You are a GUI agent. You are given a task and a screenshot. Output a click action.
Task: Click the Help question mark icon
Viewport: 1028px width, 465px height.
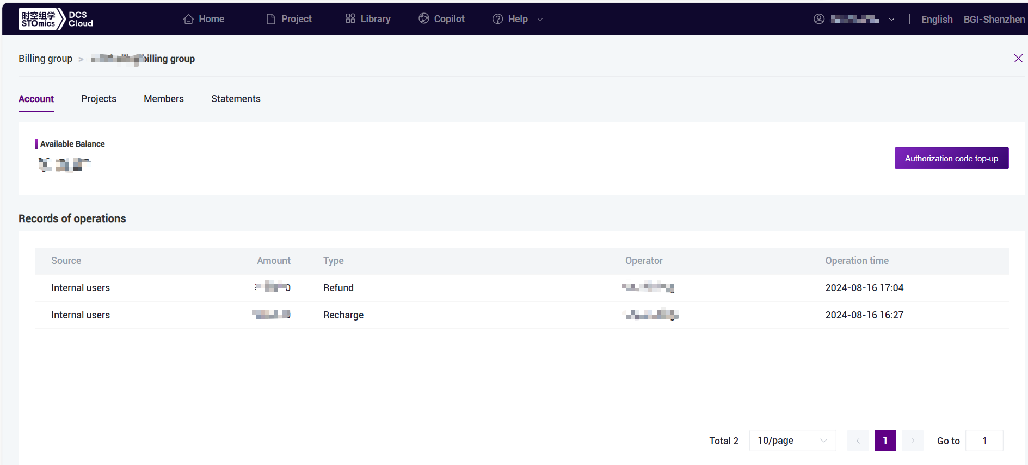(x=497, y=19)
